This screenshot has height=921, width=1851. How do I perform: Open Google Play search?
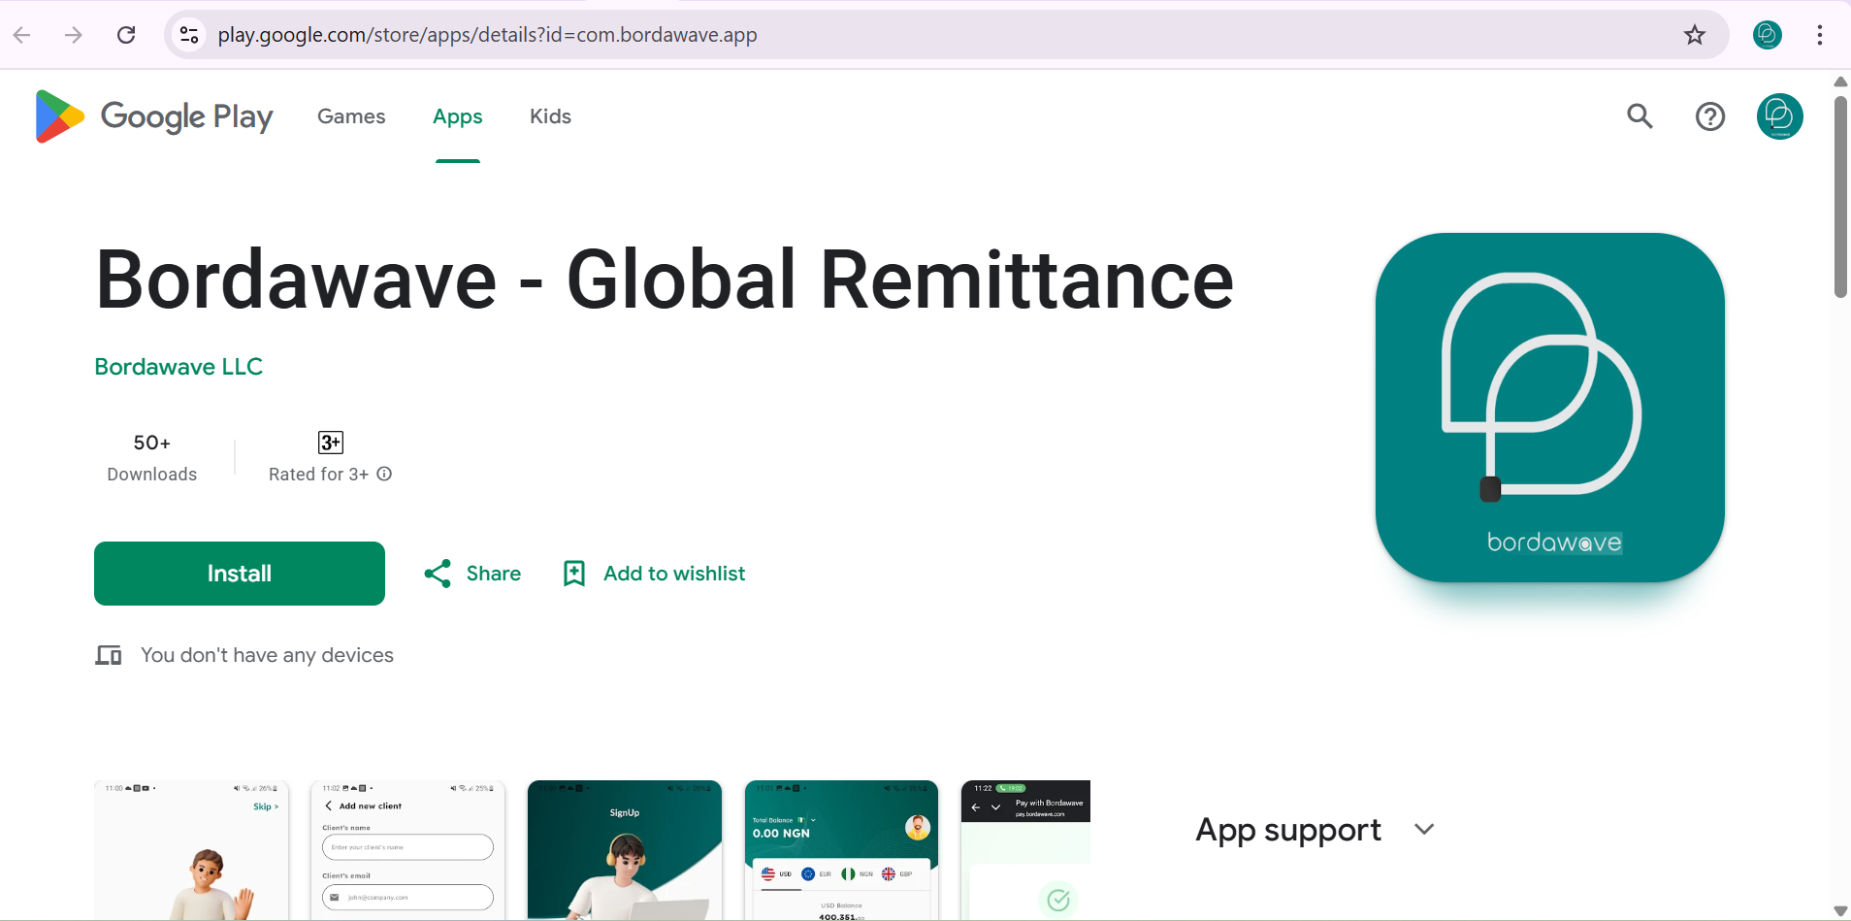coord(1640,116)
